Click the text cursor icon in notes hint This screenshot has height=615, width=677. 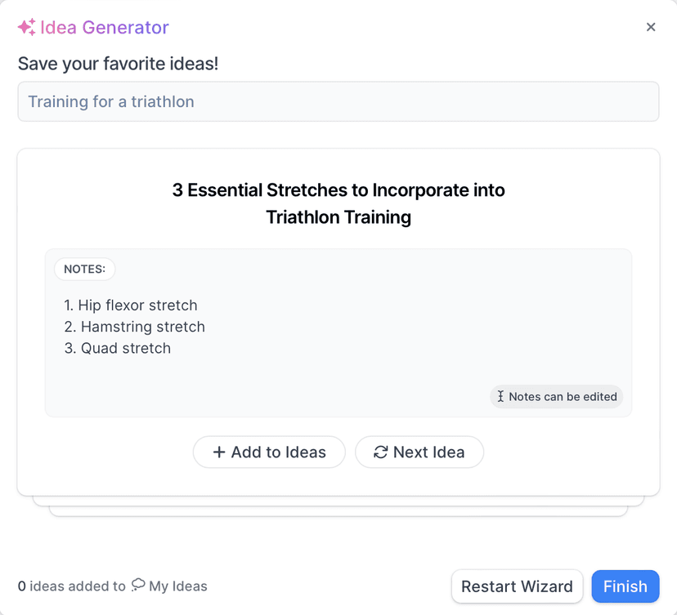tap(500, 397)
